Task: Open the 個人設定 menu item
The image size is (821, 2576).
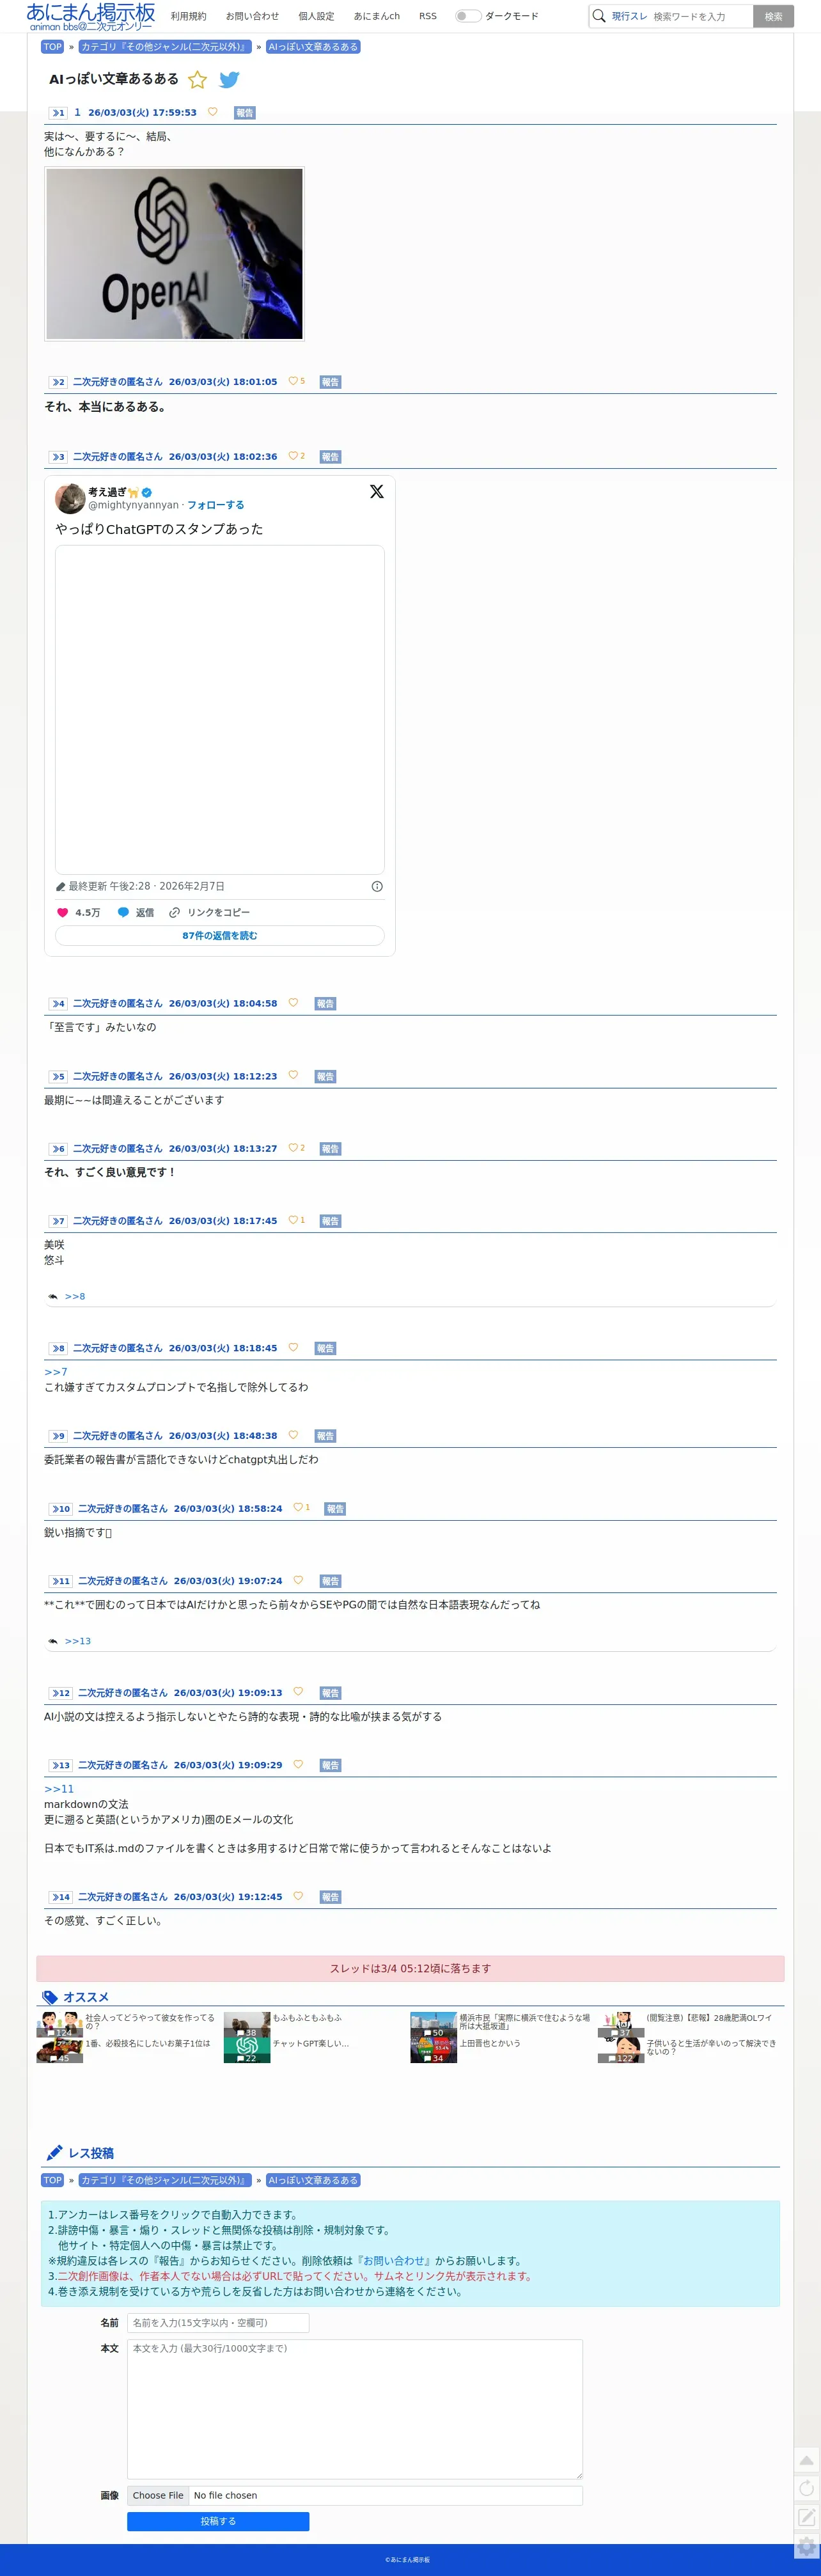Action: (x=316, y=16)
